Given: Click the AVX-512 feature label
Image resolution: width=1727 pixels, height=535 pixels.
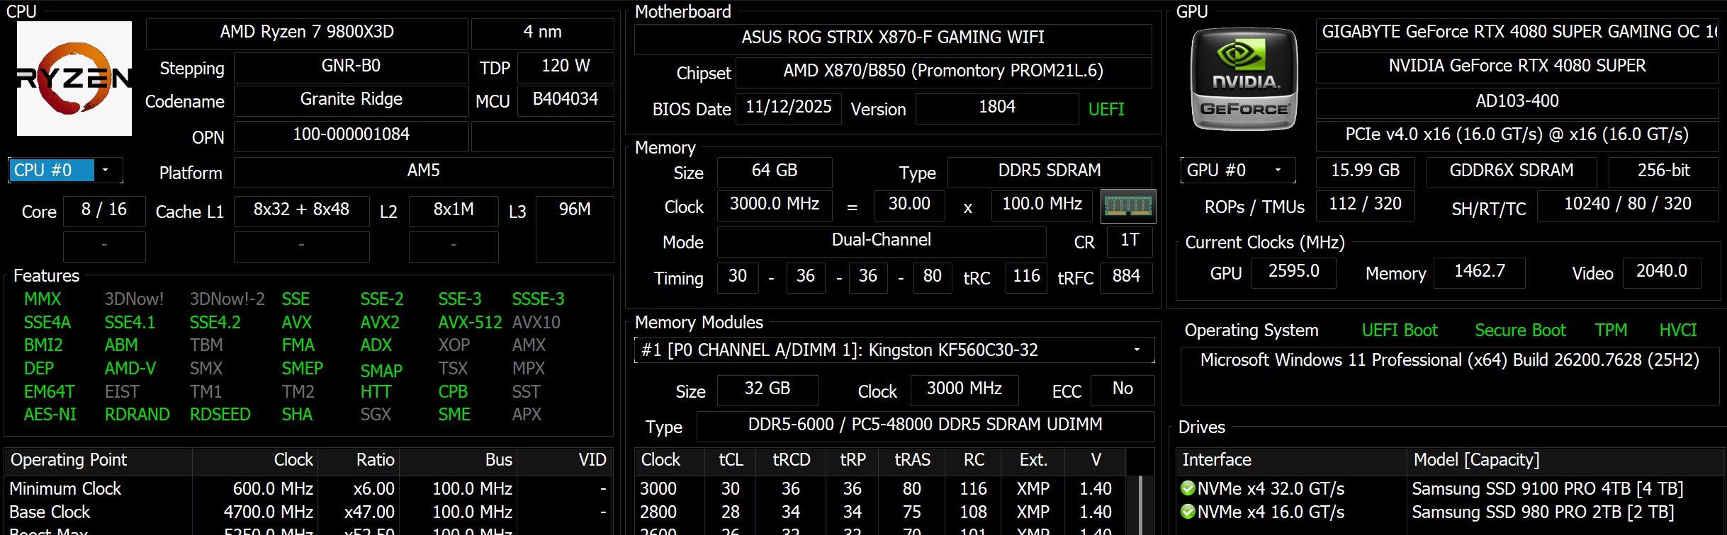Looking at the screenshot, I should (470, 323).
